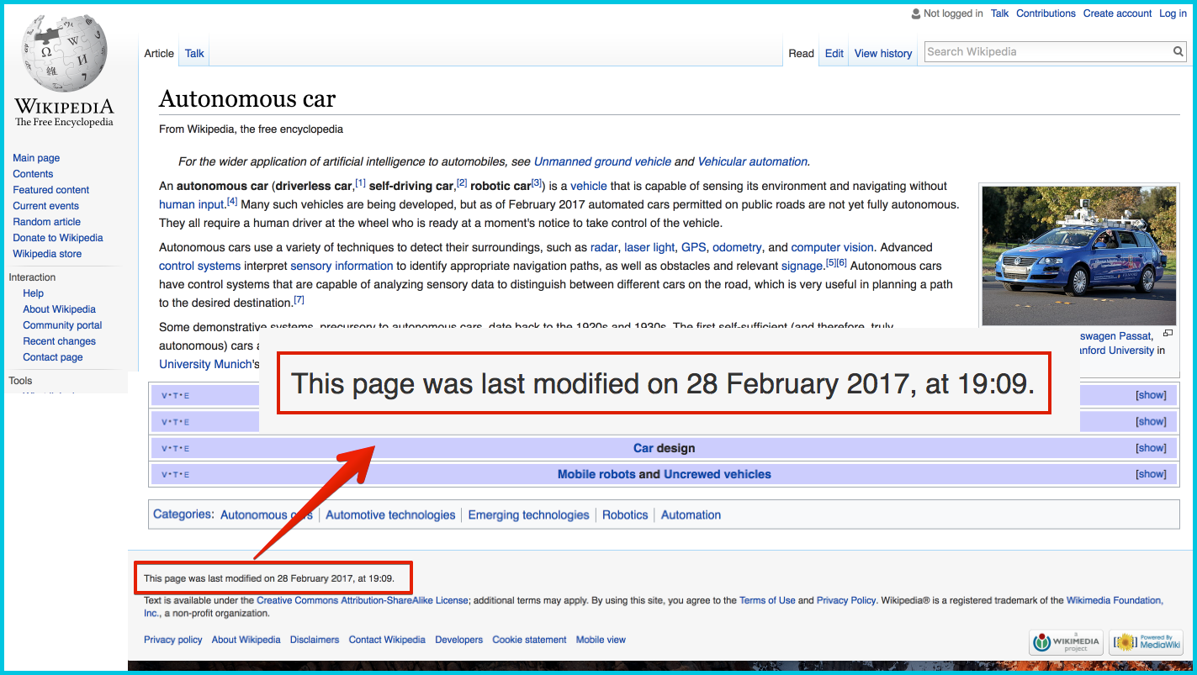The width and height of the screenshot is (1197, 675).
Task: Click the human input link
Action: click(x=192, y=204)
